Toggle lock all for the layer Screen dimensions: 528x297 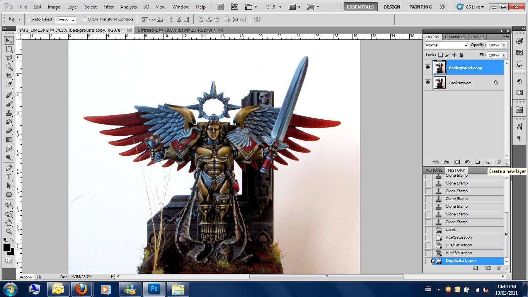tap(462, 55)
